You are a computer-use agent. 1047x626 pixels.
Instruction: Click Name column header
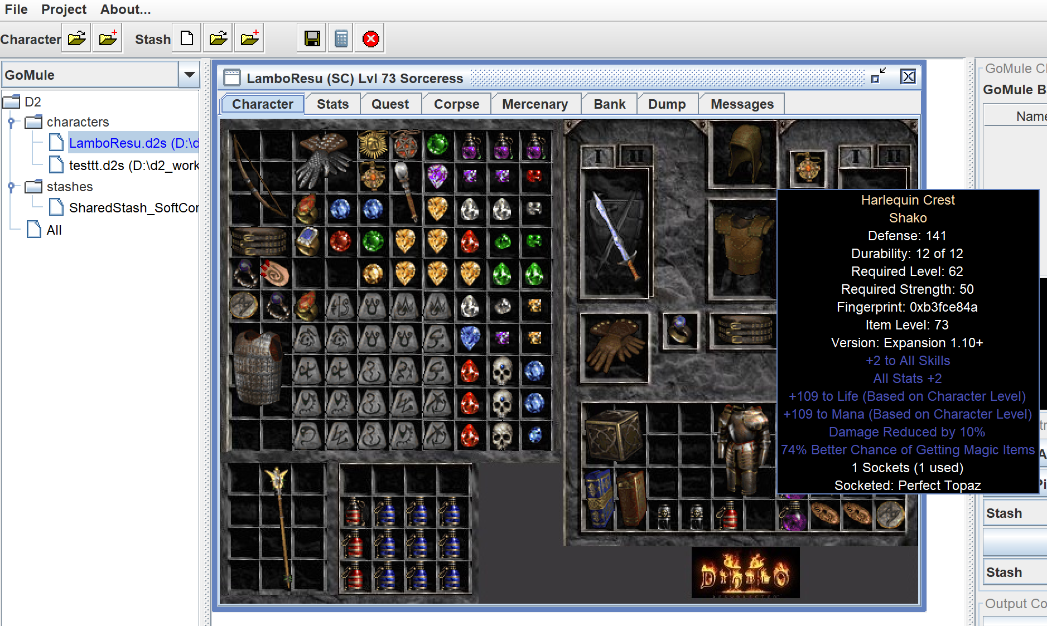click(1016, 117)
